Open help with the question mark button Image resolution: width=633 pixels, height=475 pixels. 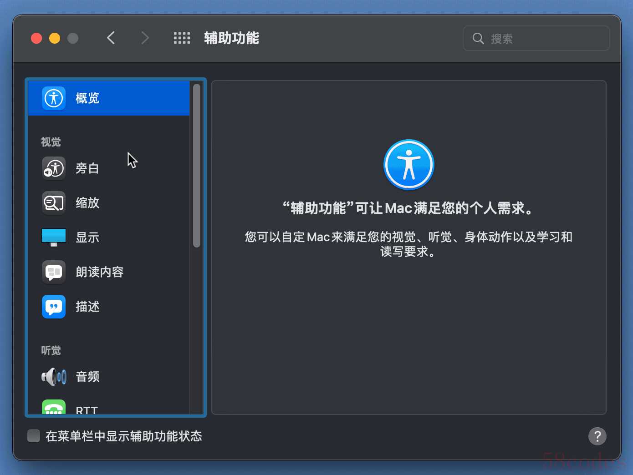pos(597,436)
